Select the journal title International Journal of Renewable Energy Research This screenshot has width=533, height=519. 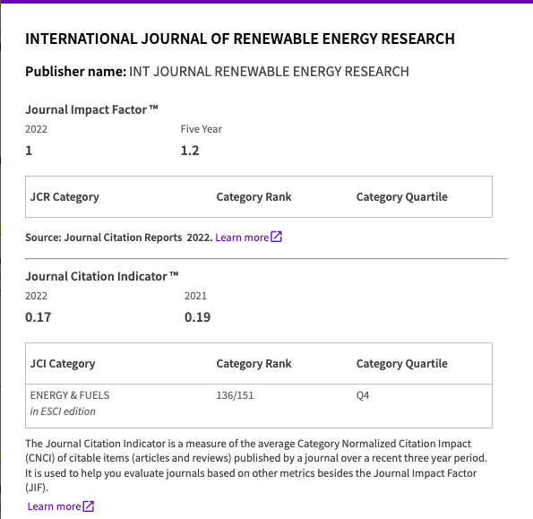click(240, 39)
